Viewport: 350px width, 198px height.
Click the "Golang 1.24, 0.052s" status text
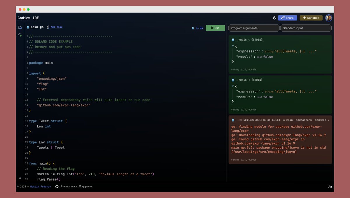coord(244,110)
